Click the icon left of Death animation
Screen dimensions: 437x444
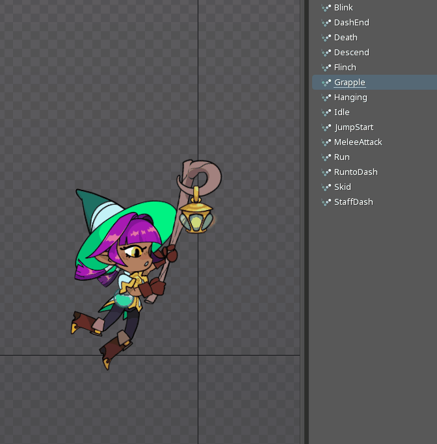326,38
